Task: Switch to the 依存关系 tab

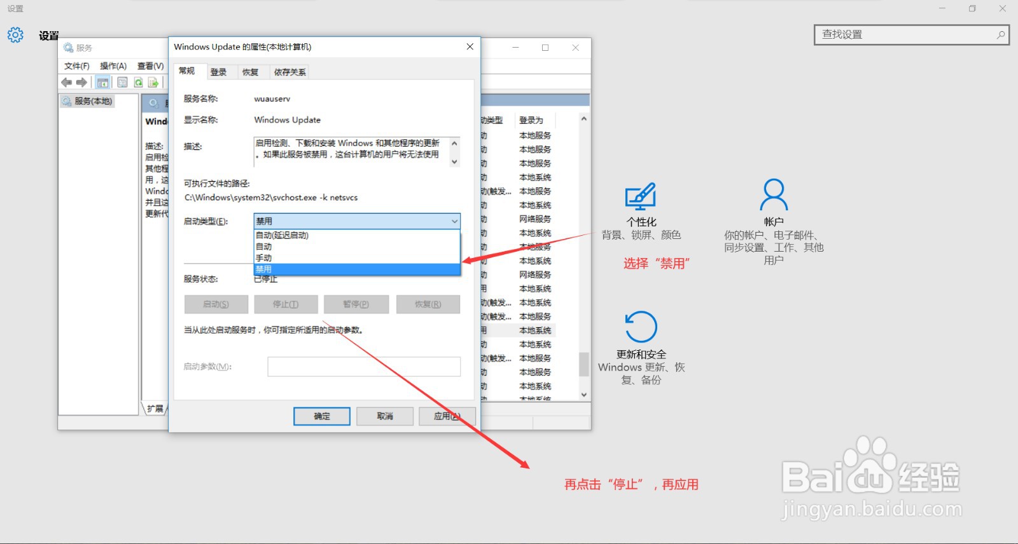Action: coord(290,72)
